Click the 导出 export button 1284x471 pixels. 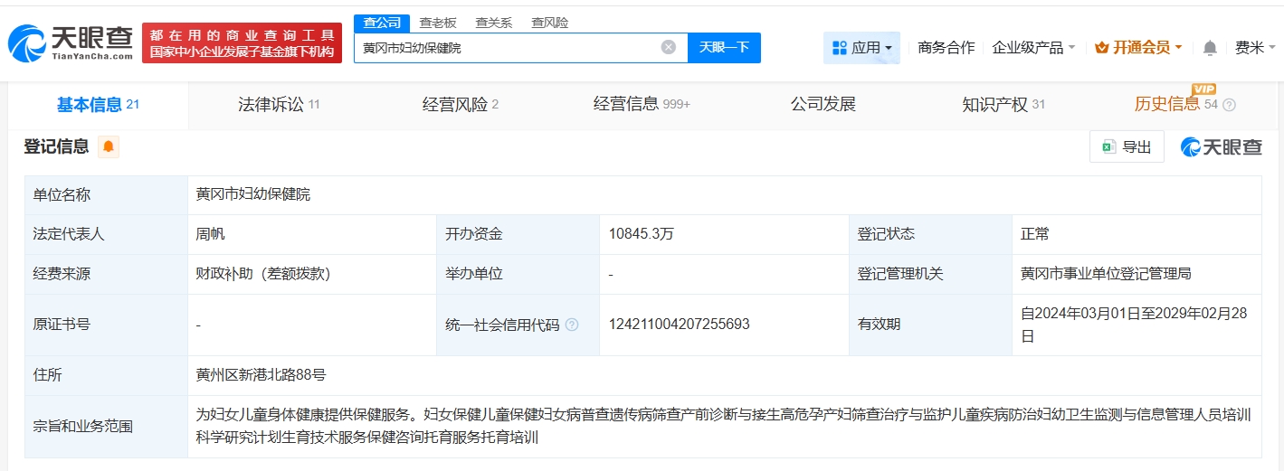(x=1127, y=146)
